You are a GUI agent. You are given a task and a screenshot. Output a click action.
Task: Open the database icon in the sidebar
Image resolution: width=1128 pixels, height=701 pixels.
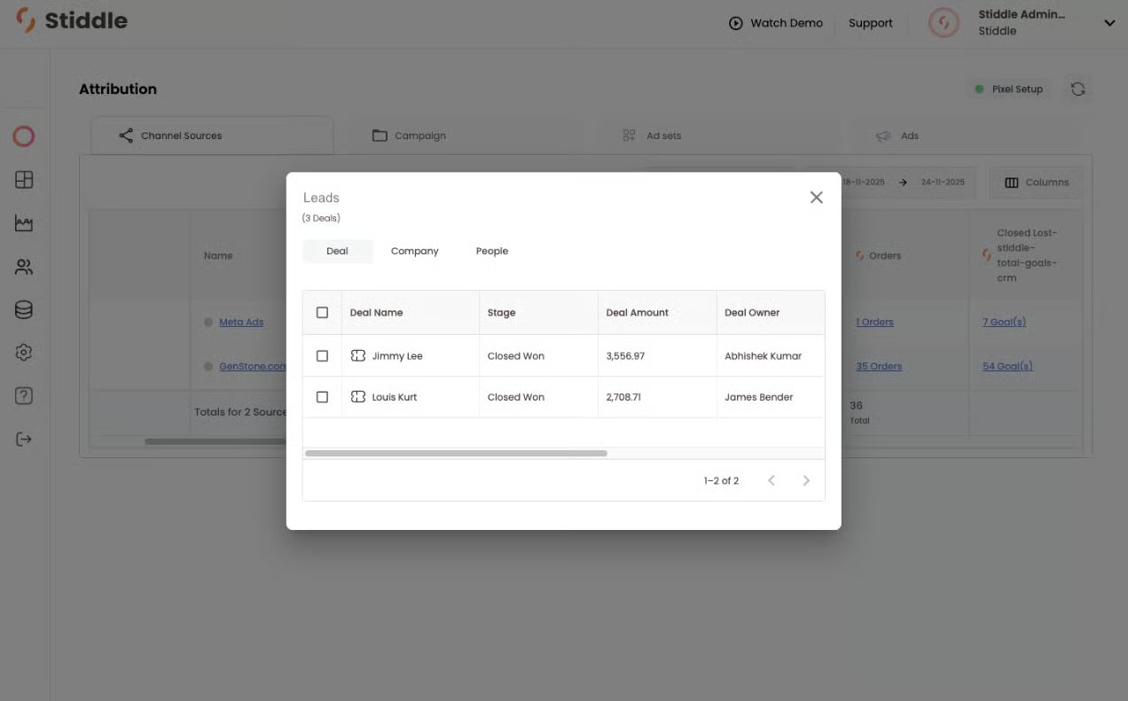24,310
